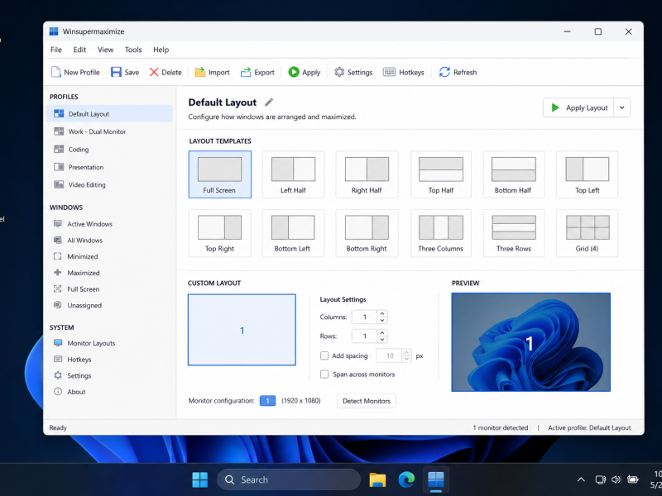Screen dimensions: 662x496
Task: Open File Explorer from taskbar
Action: pos(377,479)
